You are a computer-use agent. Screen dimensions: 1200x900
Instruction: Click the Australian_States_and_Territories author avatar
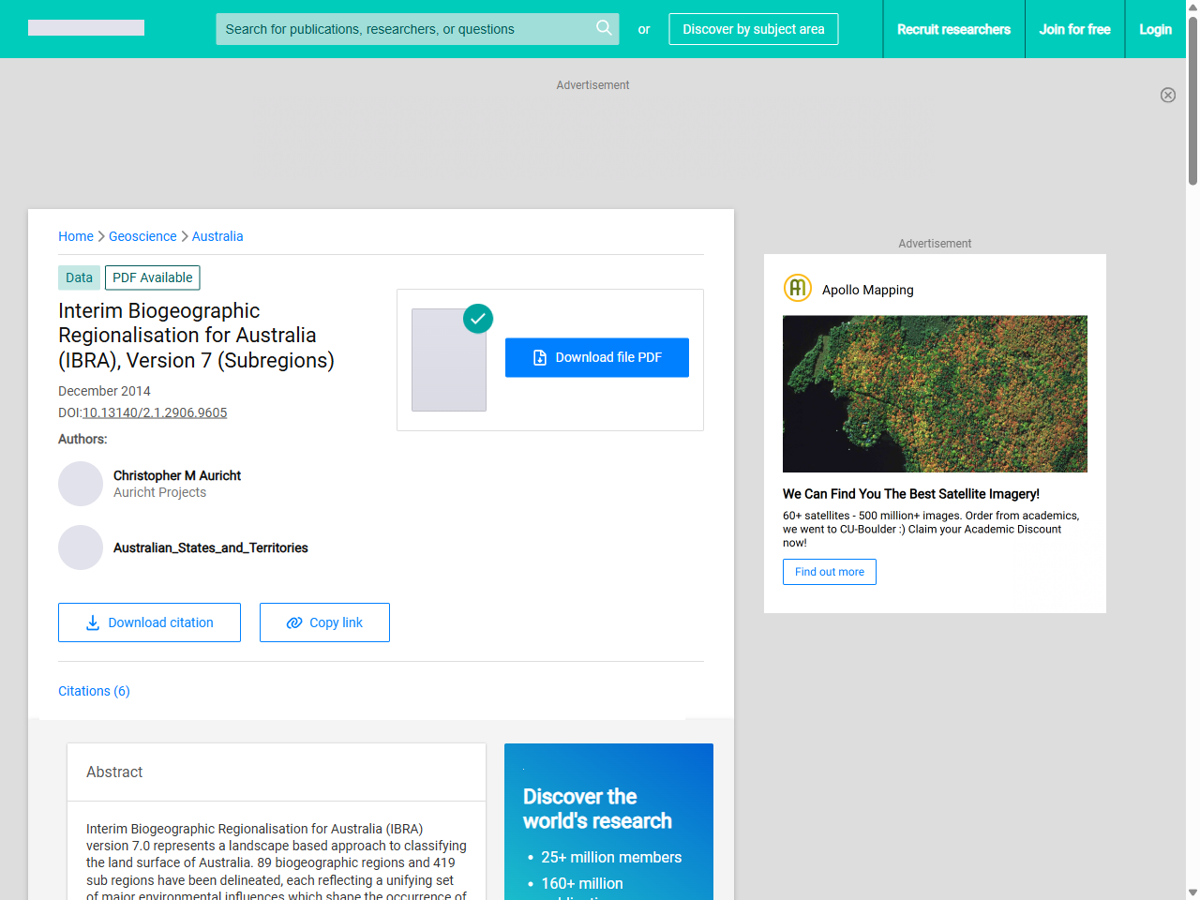point(81,547)
